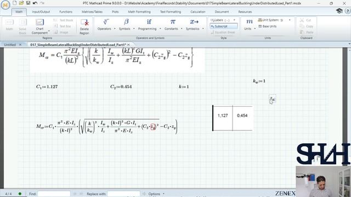The image size is (351, 197).
Task: Open the Symbols beta icon
Action: (x=126, y=22)
